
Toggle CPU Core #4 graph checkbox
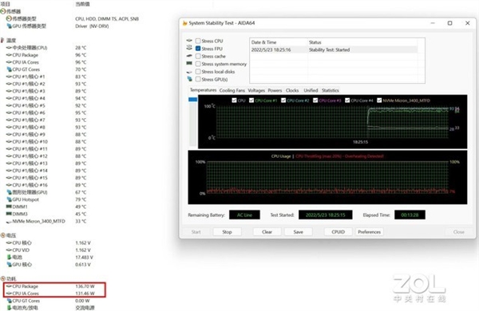(x=347, y=100)
